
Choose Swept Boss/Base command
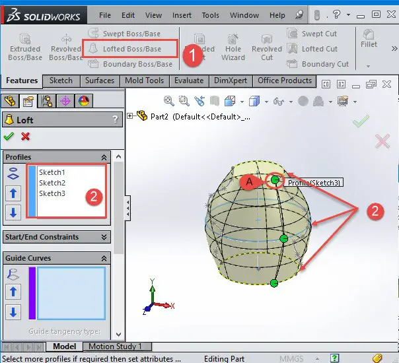[124, 33]
